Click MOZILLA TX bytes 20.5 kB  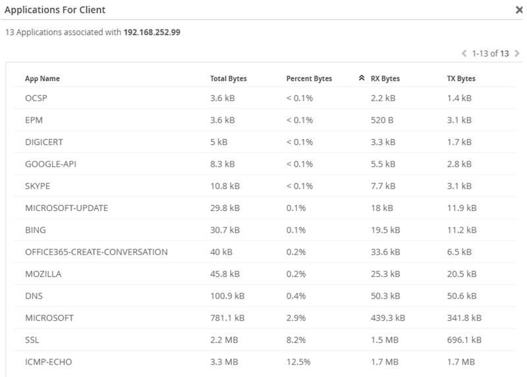(x=462, y=274)
